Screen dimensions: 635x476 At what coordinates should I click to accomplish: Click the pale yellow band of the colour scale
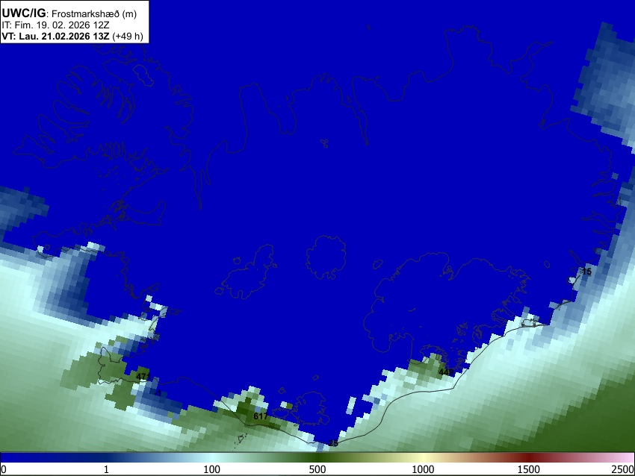point(423,457)
